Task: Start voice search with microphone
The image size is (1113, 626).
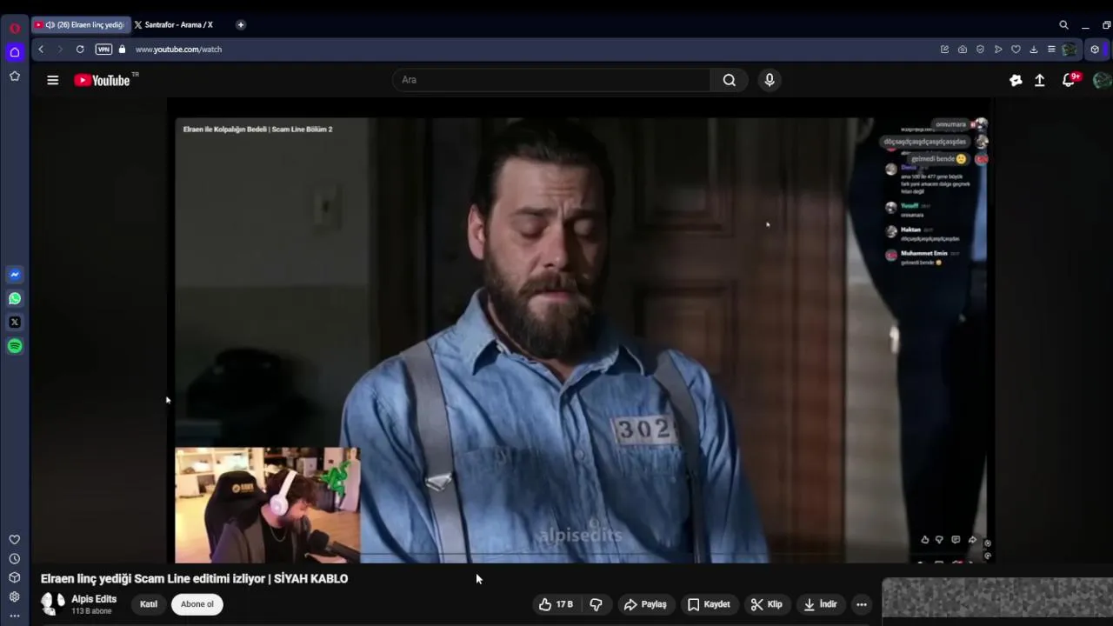Action: 770,80
